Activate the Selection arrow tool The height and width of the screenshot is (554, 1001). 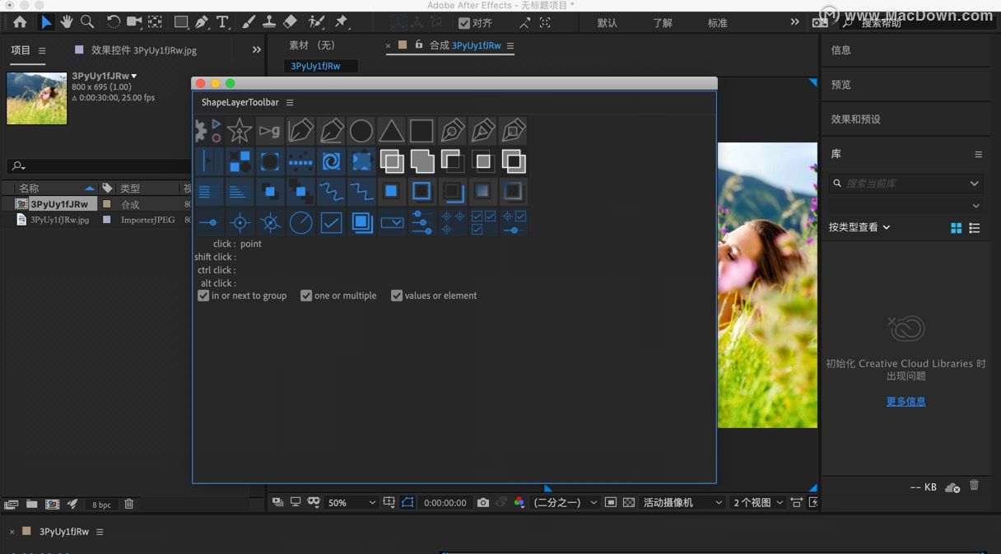point(46,22)
